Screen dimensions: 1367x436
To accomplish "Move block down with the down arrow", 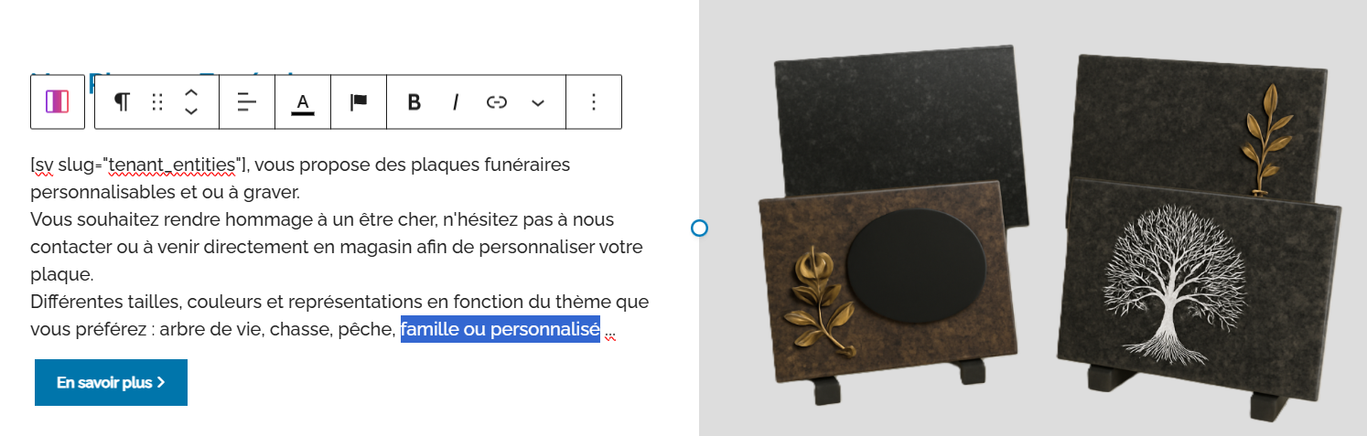I will 191,112.
